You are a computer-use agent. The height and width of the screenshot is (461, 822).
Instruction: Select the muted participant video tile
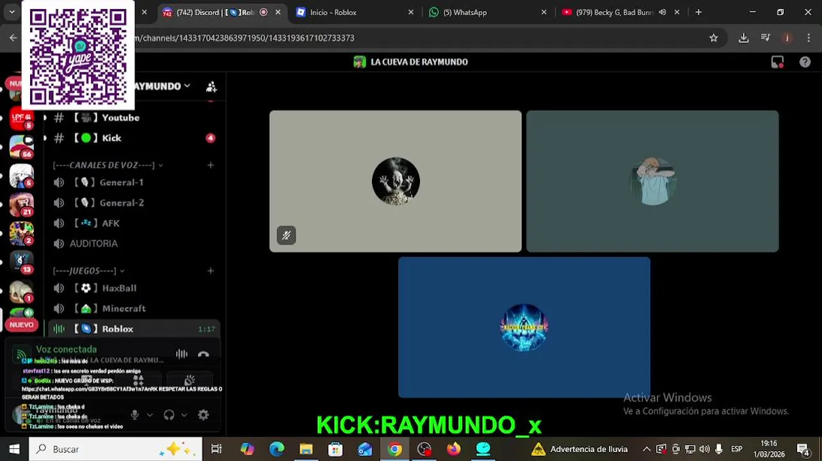396,181
